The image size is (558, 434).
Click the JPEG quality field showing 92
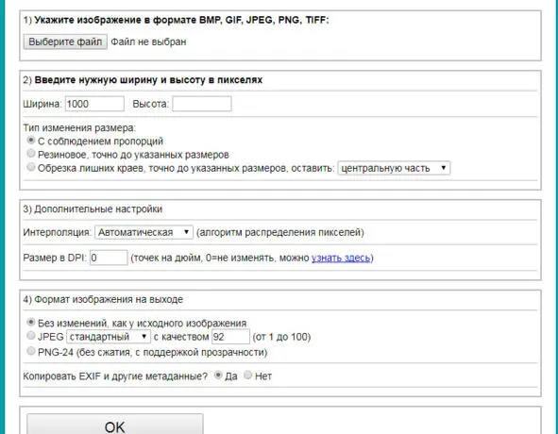point(230,337)
